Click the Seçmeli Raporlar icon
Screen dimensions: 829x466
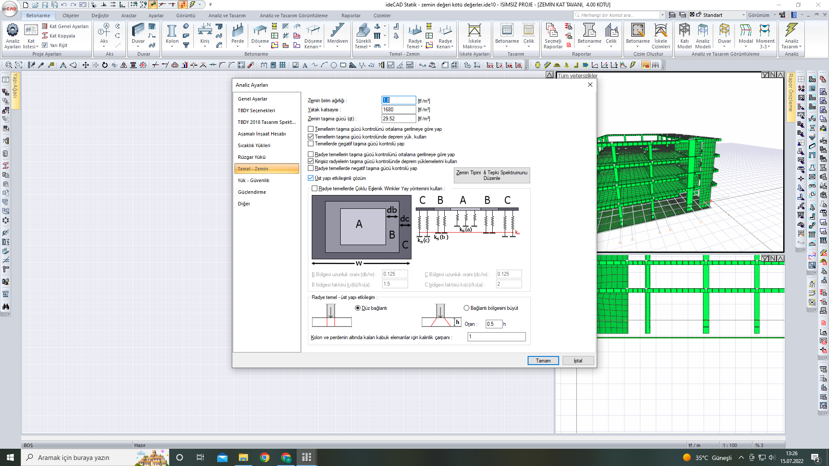pos(553,32)
